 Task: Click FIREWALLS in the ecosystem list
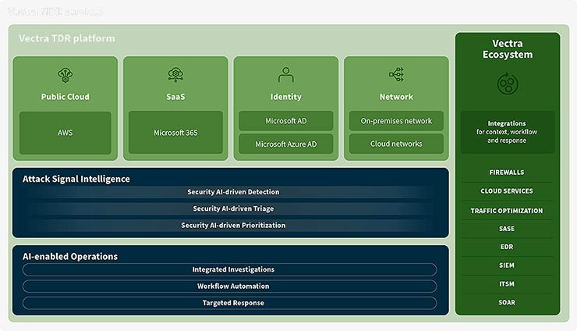click(x=507, y=173)
